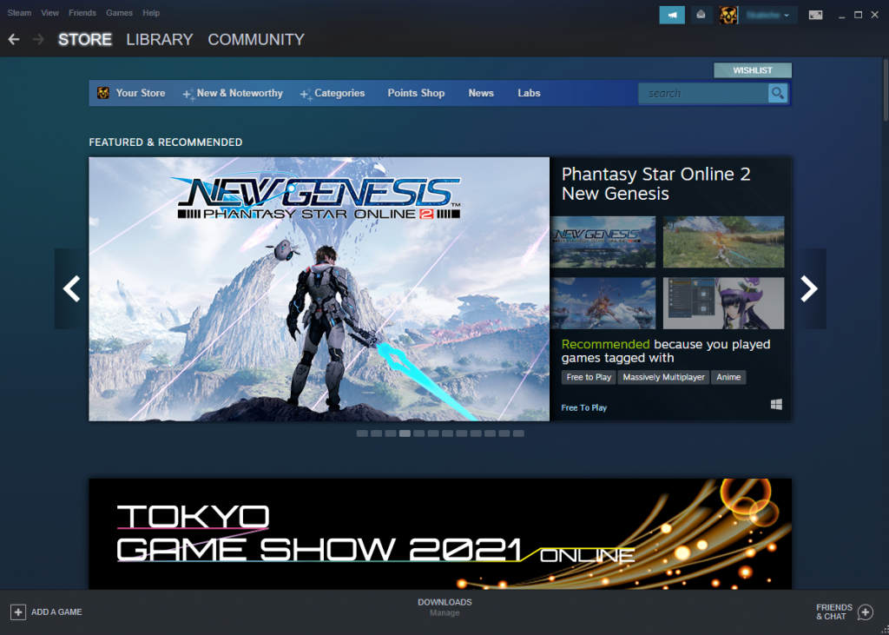The image size is (889, 635).
Task: Click the vertical scrollbar thumb
Action: 886,89
